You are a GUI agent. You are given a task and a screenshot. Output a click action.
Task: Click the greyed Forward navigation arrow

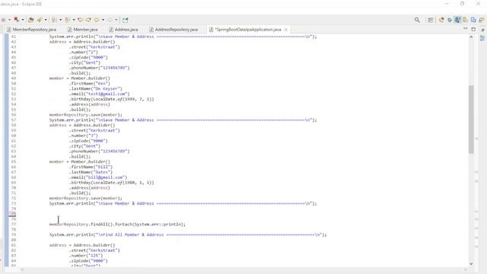[x=110, y=20]
